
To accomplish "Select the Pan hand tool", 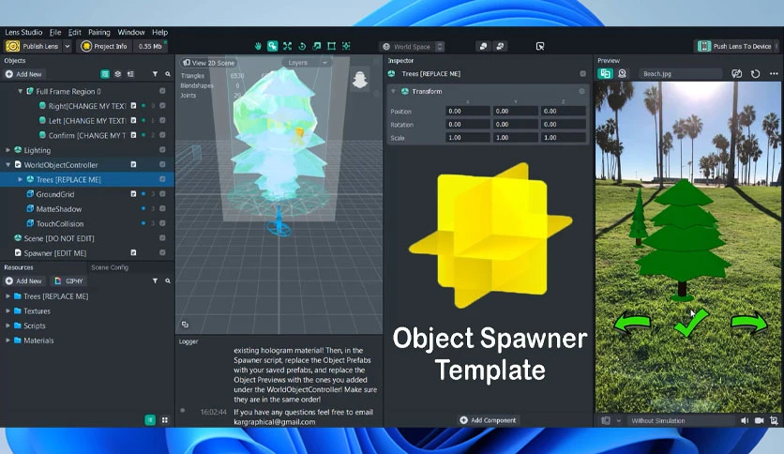I will (258, 46).
